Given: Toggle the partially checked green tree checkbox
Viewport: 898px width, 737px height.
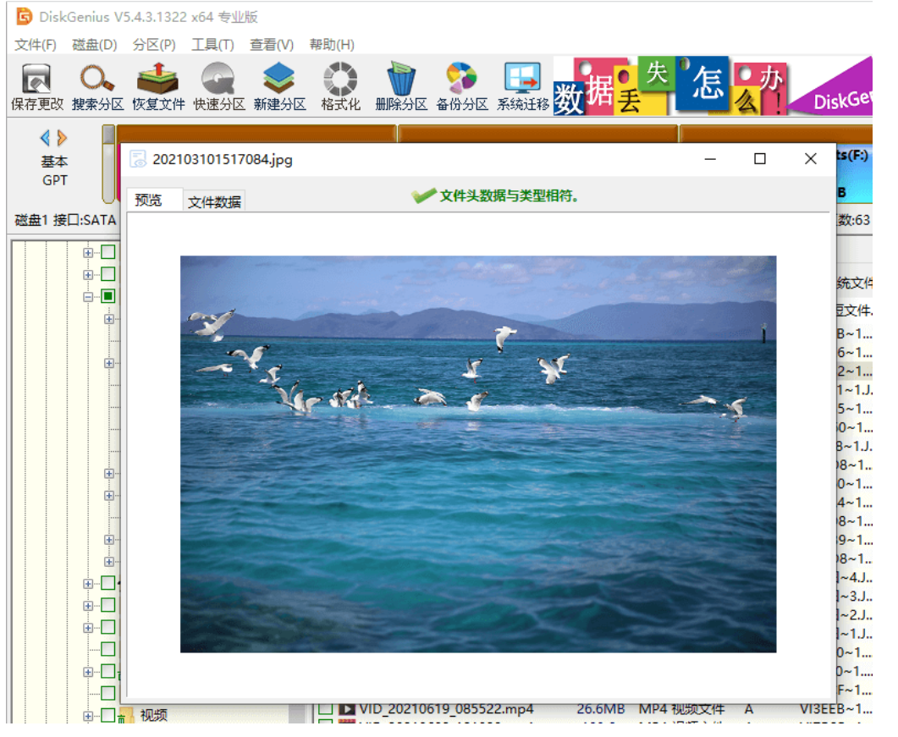Looking at the screenshot, I should pyautogui.click(x=108, y=296).
